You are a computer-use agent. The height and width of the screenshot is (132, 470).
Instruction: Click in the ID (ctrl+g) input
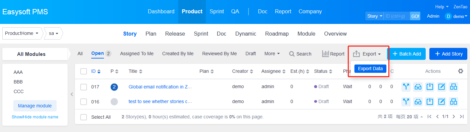[x=397, y=16]
